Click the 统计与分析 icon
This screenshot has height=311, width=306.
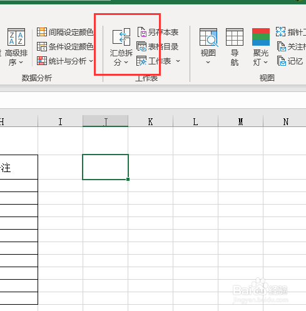tap(42, 61)
